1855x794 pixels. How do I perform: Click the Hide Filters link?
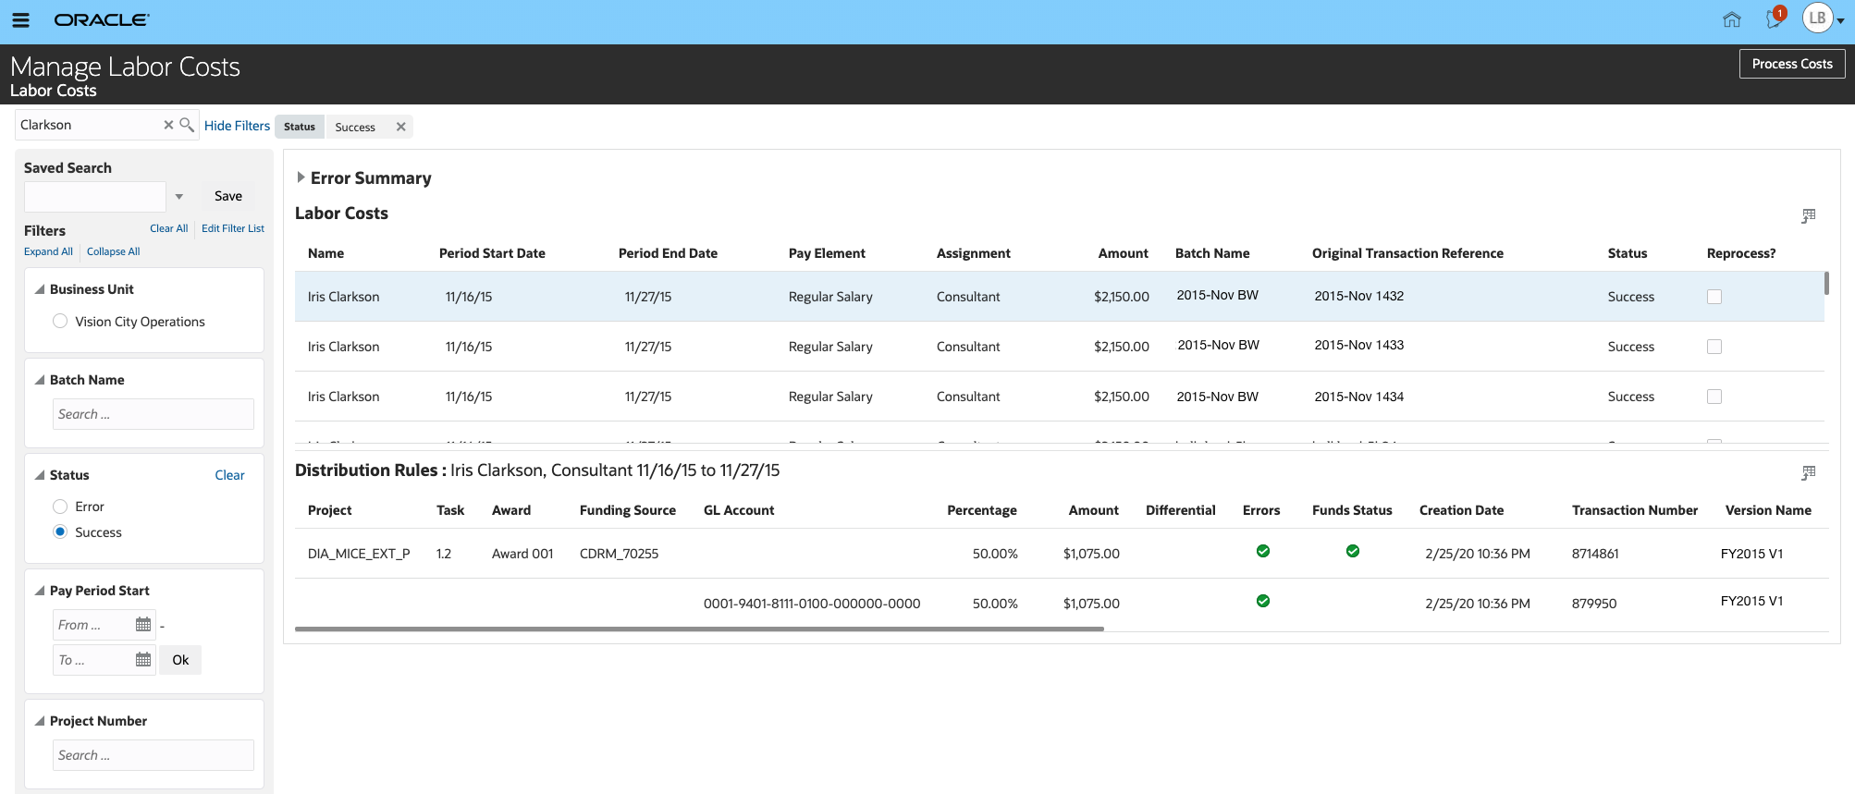[237, 126]
